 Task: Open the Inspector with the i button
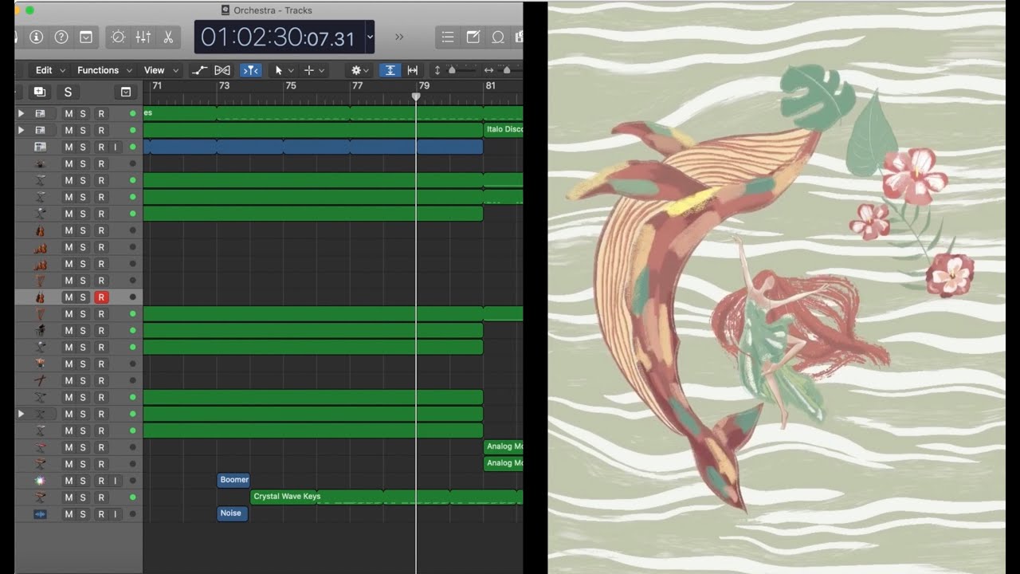tap(36, 37)
